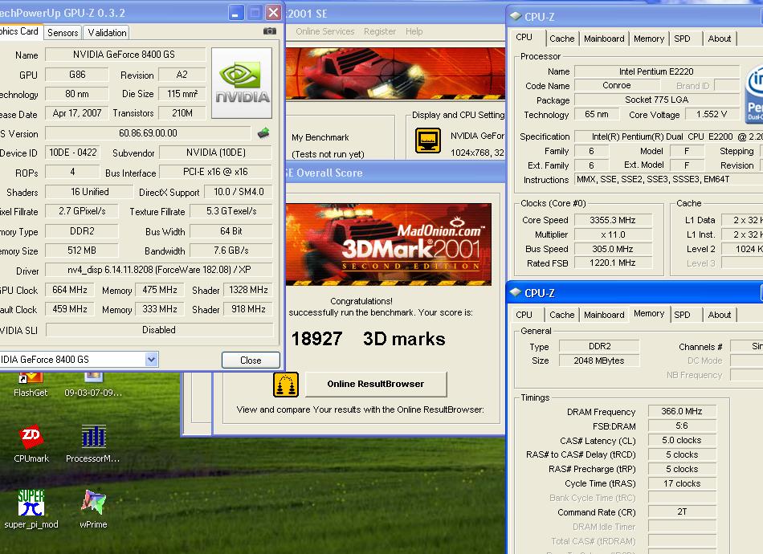Click the Online ResultBrowser button
Screen dimensions: 763x554
point(375,384)
